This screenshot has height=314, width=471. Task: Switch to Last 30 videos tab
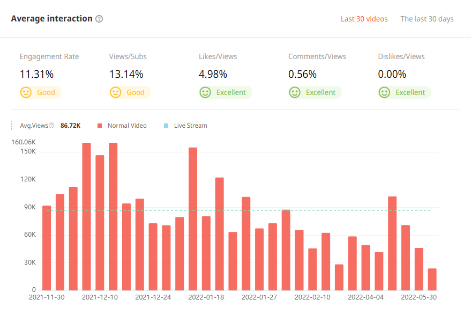coord(364,19)
